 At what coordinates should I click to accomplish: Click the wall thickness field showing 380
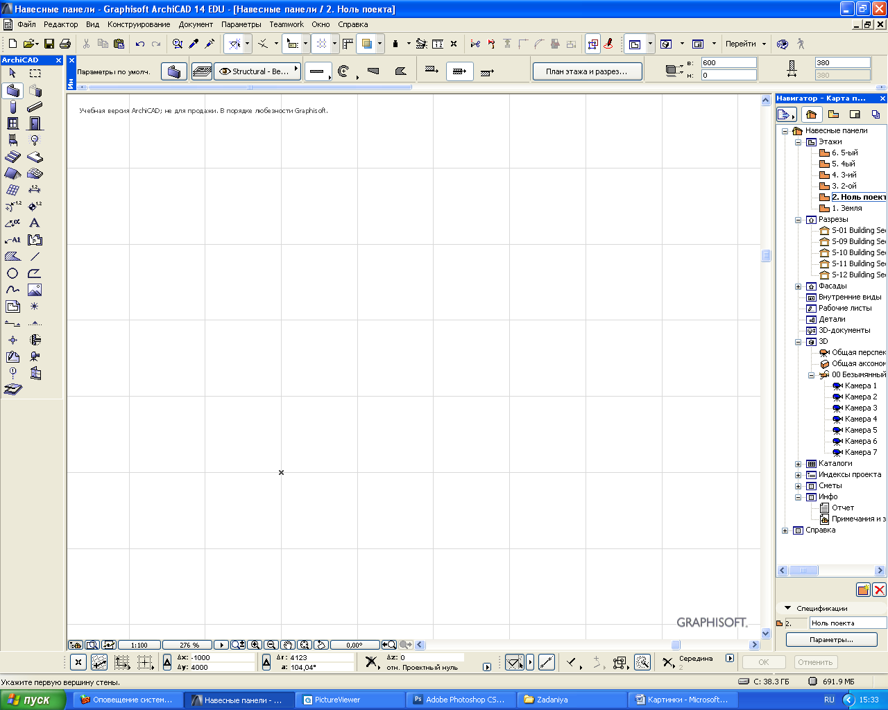[x=842, y=62]
